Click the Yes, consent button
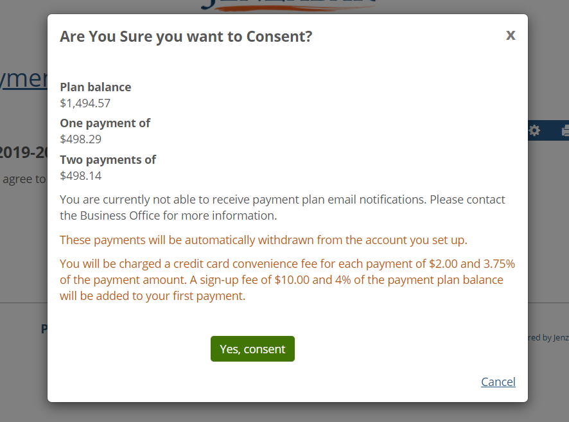569x422 pixels. tap(252, 349)
